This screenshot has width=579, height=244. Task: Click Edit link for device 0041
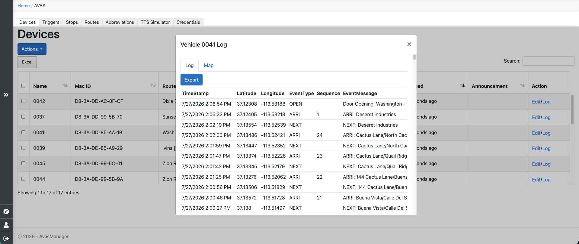pyautogui.click(x=536, y=133)
